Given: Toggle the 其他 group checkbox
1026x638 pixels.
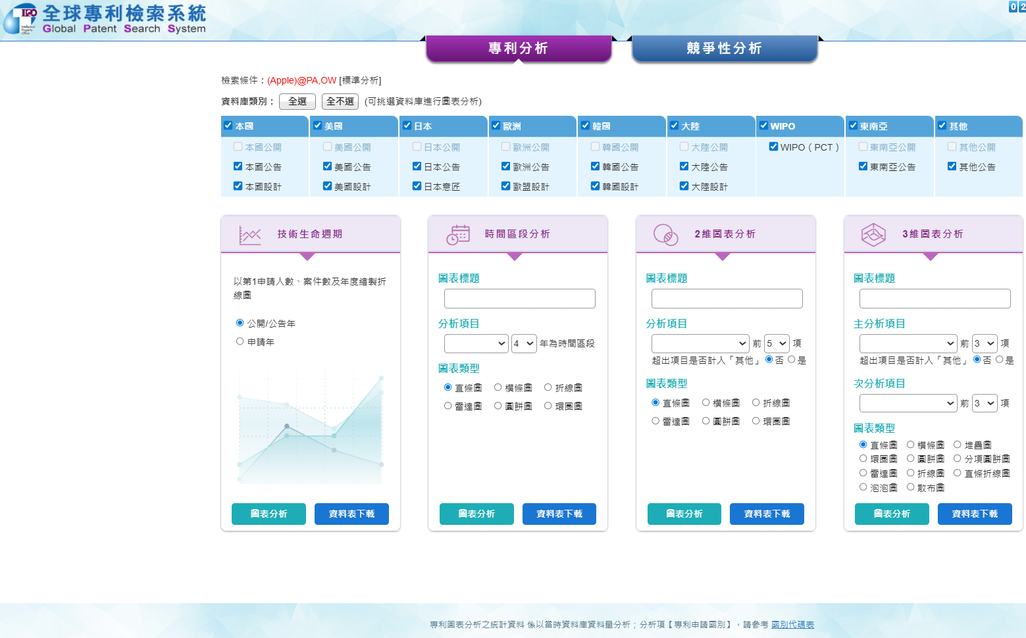Looking at the screenshot, I should pyautogui.click(x=942, y=126).
